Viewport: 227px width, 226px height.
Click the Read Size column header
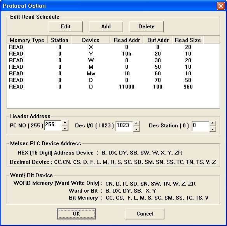(x=188, y=40)
